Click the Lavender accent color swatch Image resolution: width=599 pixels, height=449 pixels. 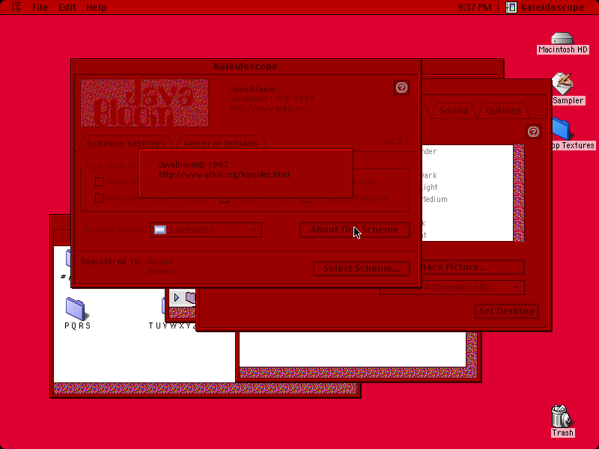pyautogui.click(x=160, y=230)
